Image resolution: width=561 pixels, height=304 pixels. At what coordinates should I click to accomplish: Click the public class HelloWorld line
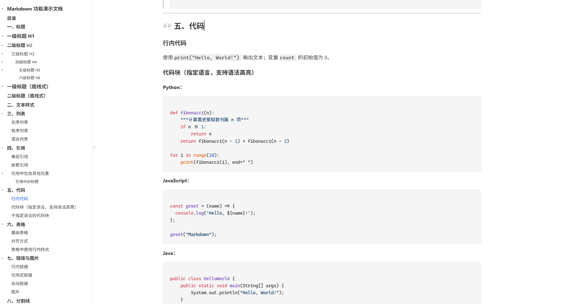click(x=202, y=278)
